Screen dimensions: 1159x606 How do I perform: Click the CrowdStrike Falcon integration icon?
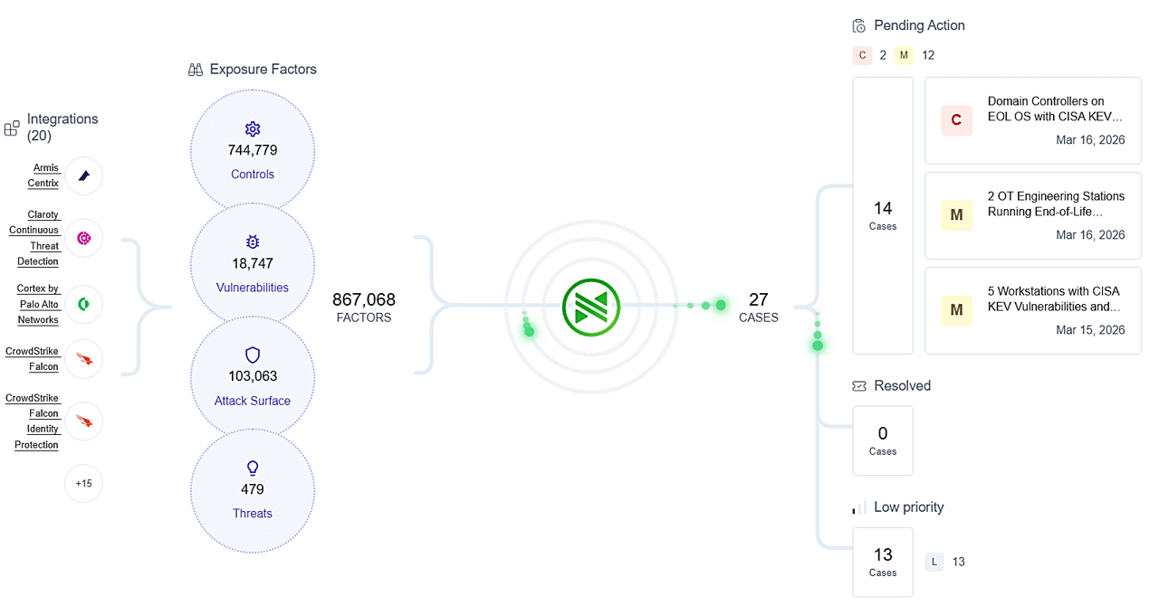coord(83,359)
